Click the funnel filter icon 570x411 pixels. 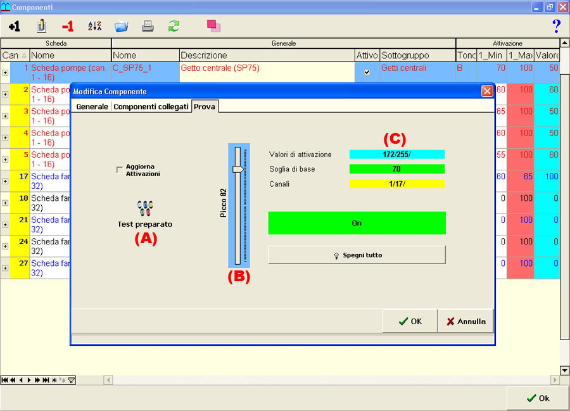click(72, 380)
